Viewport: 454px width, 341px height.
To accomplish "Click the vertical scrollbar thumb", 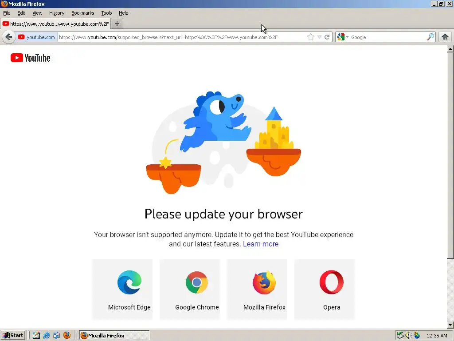I will pos(450,155).
